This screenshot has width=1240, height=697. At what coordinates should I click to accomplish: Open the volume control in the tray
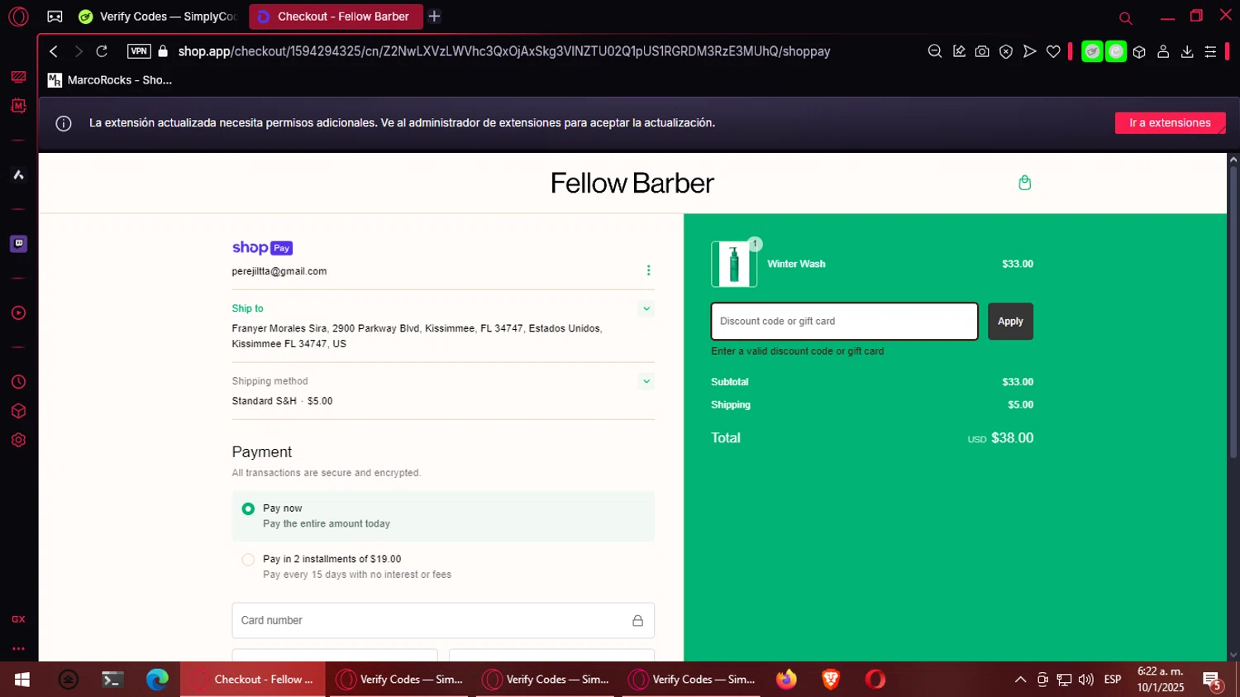1086,680
